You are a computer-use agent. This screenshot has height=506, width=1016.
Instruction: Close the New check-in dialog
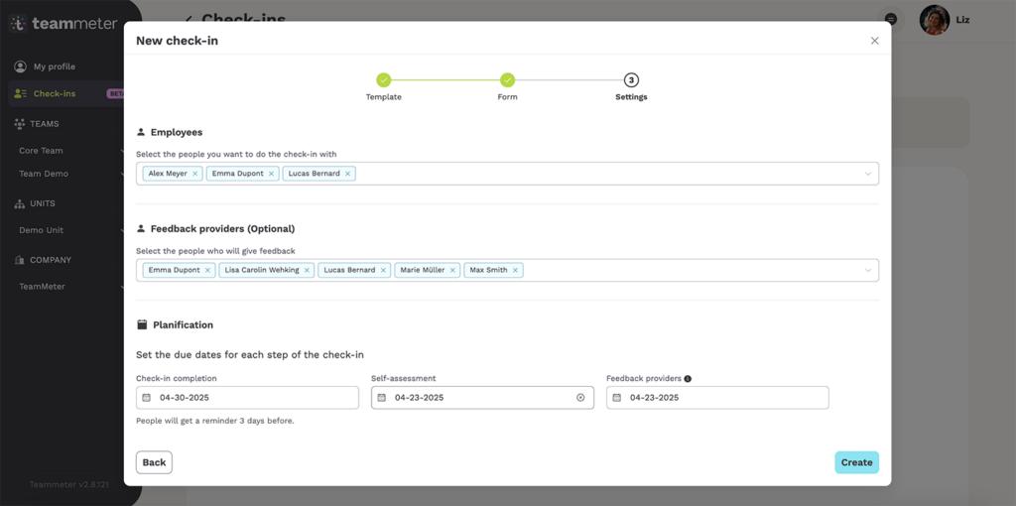point(874,41)
